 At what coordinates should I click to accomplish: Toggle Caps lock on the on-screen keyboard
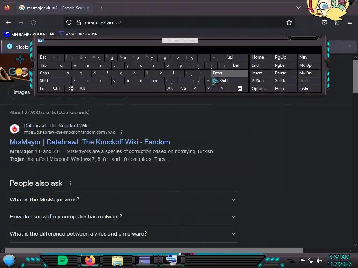point(51,73)
